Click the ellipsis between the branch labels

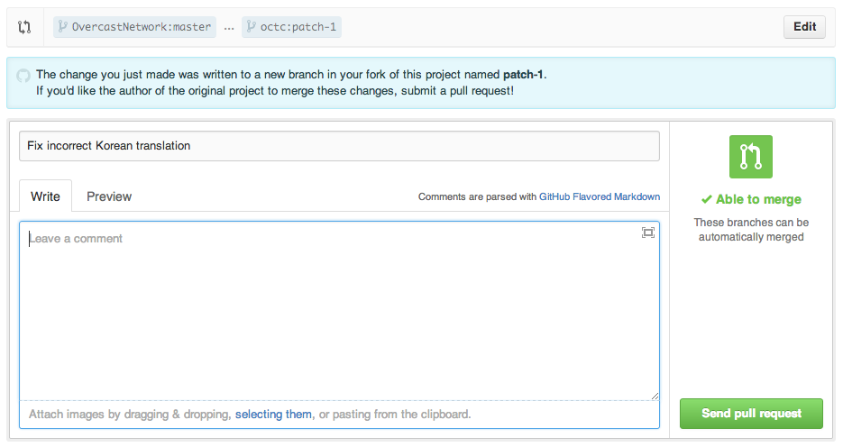pyautogui.click(x=229, y=27)
